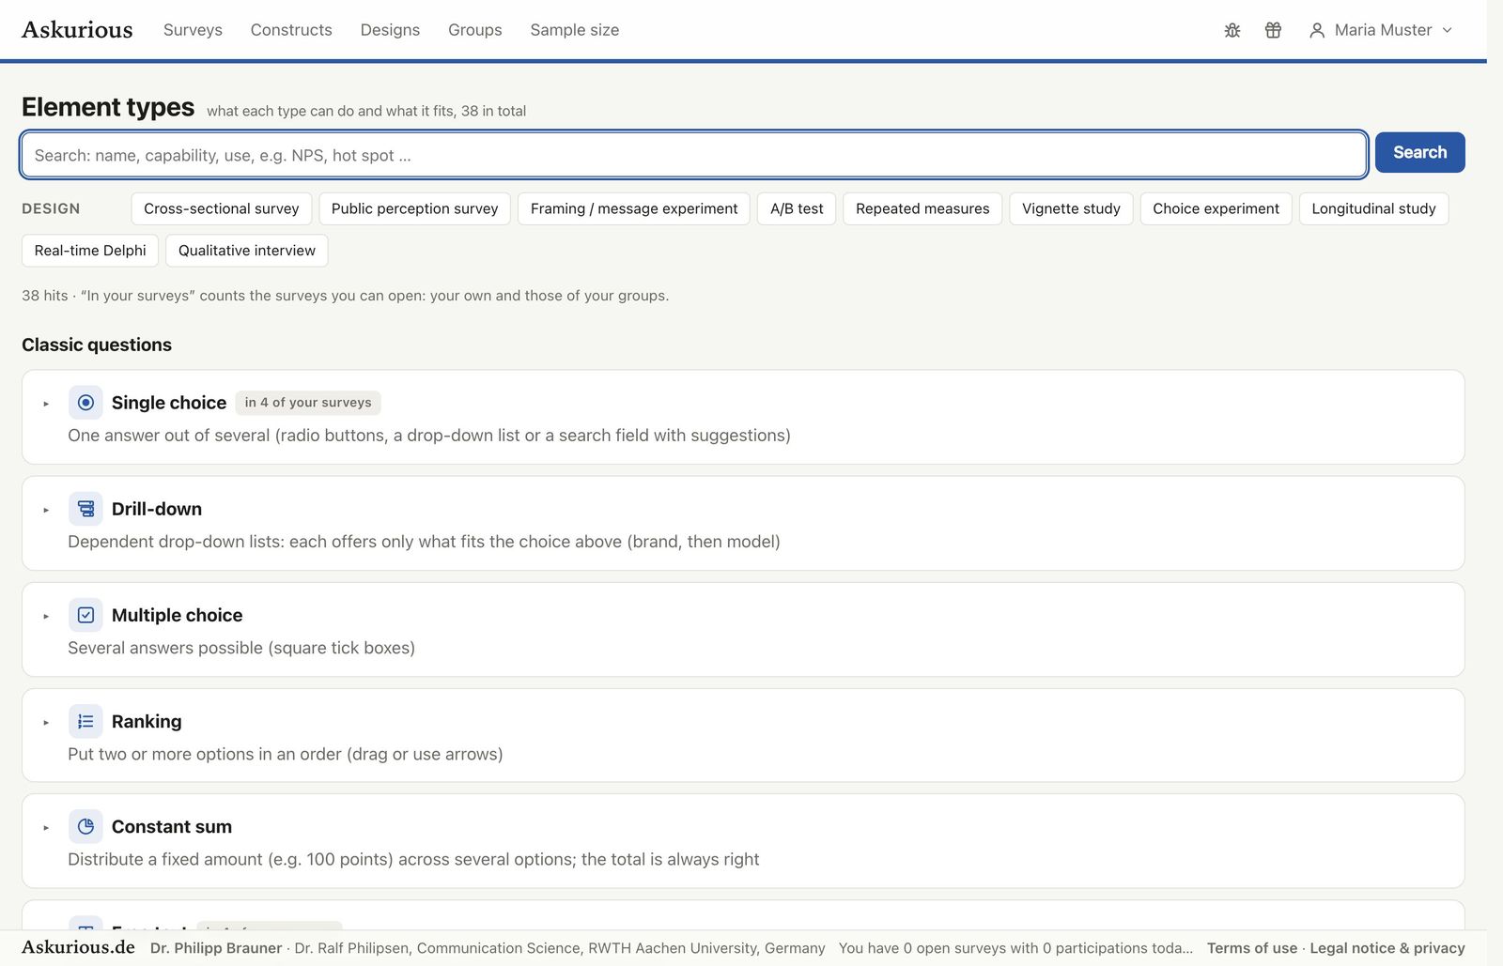Viewport: 1503px width, 966px height.
Task: Expand the Single choice entry triangle
Action: coord(46,404)
